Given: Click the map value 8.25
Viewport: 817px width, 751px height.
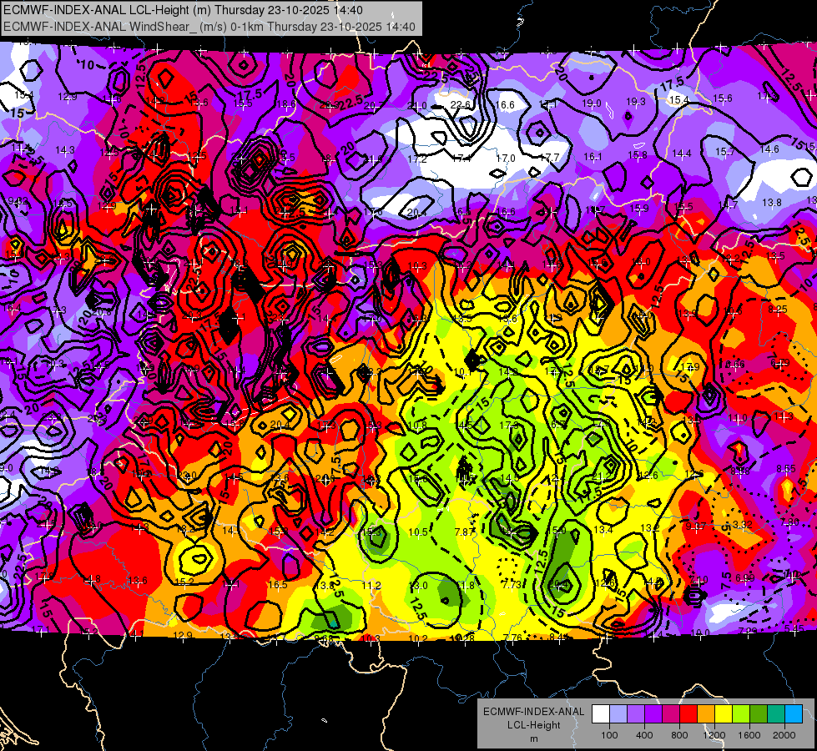Looking at the screenshot, I should [x=778, y=310].
